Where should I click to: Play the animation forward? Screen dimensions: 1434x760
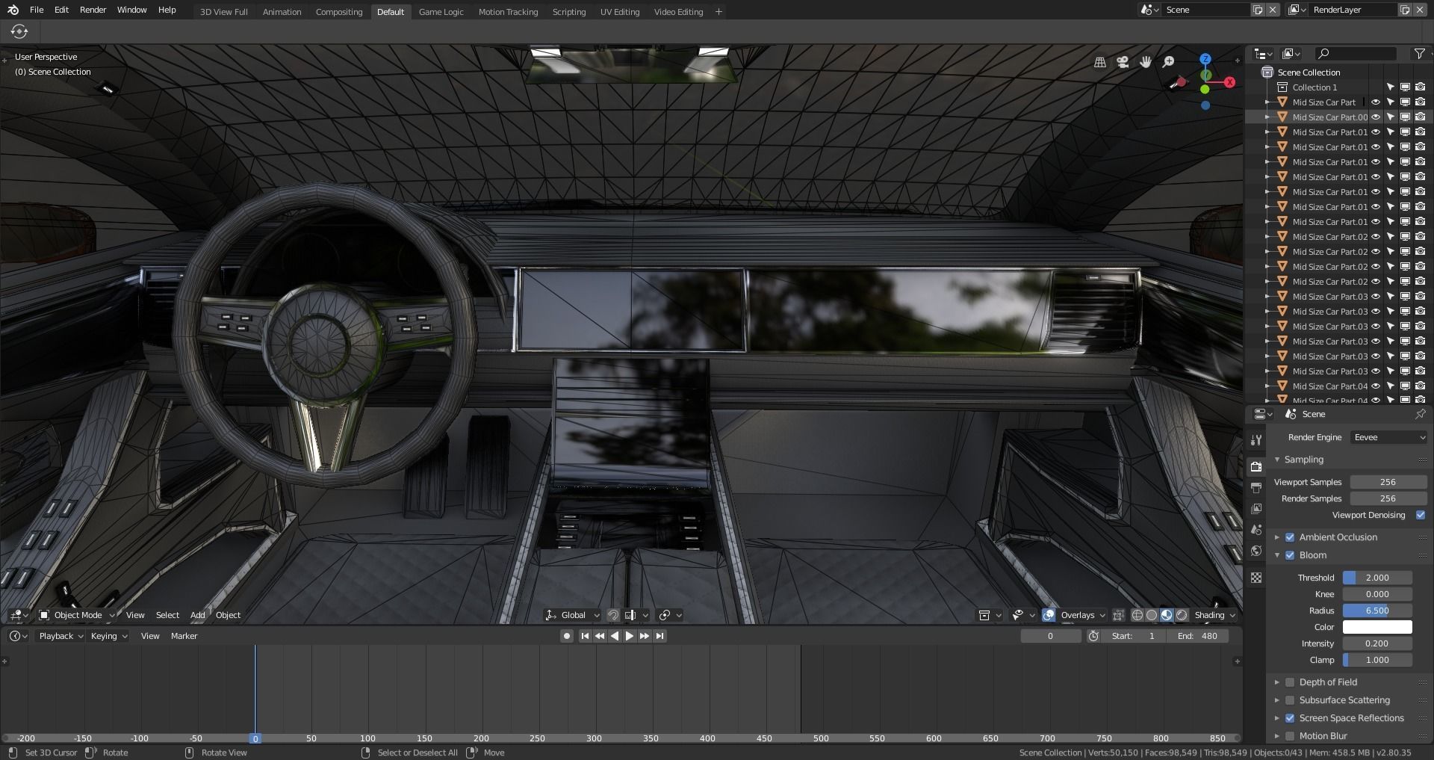click(x=629, y=636)
